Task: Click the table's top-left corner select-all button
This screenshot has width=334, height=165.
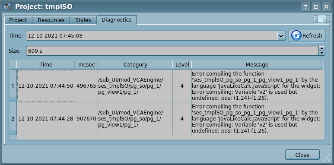Action: pos(13,65)
